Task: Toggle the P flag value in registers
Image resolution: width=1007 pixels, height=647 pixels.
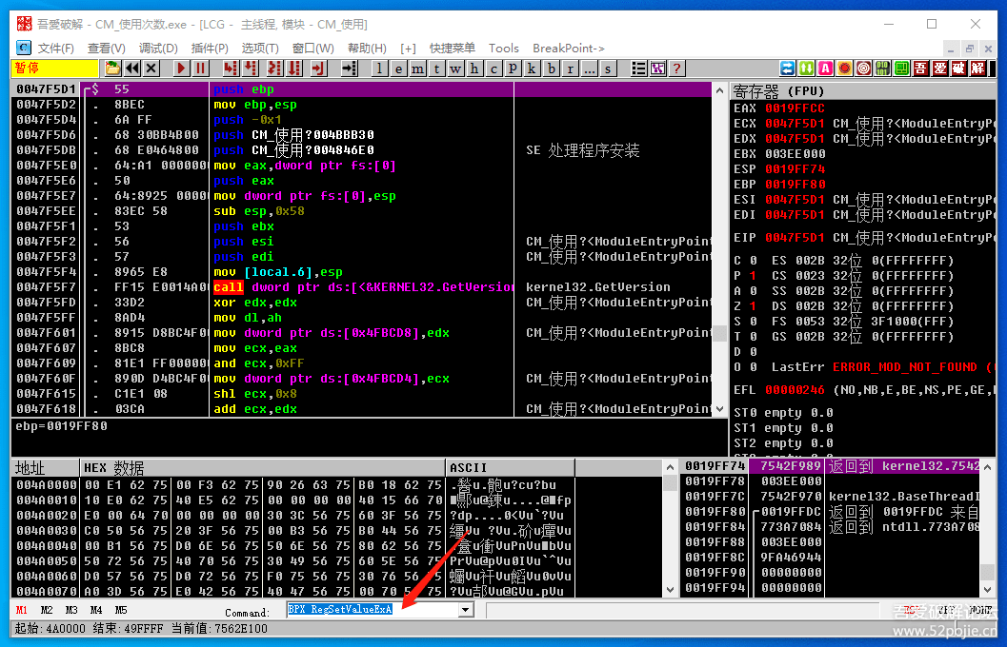Action: tap(753, 276)
